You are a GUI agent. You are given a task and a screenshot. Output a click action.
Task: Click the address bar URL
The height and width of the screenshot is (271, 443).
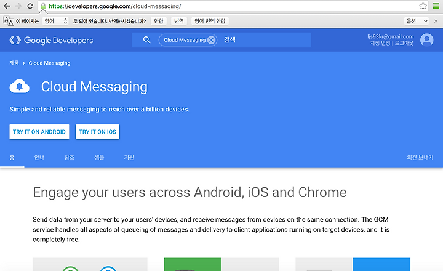pyautogui.click(x=114, y=6)
